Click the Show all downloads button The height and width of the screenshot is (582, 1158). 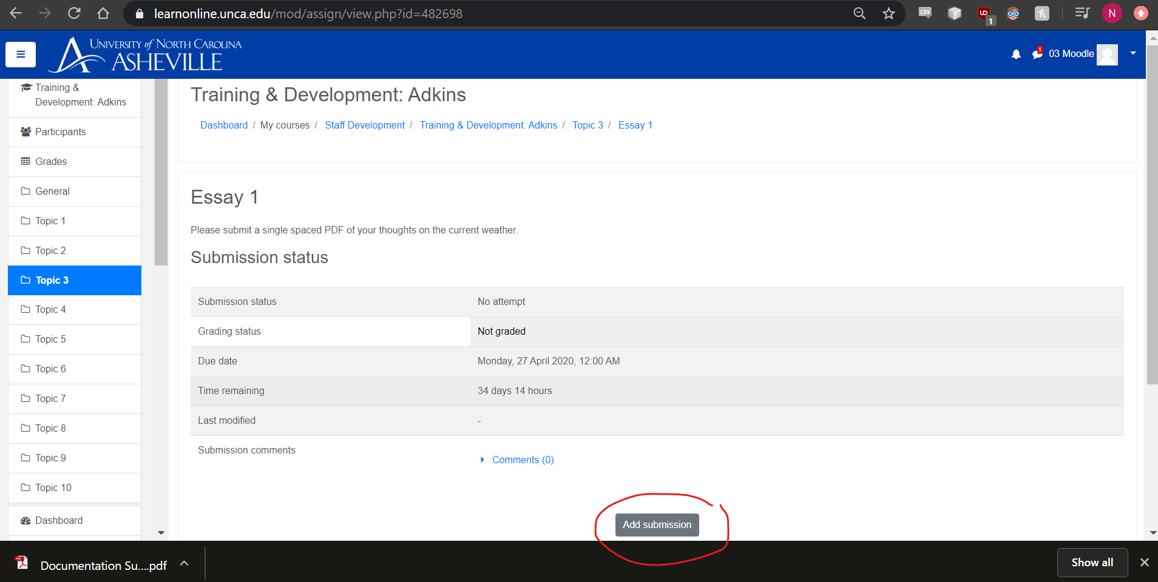pos(1092,563)
